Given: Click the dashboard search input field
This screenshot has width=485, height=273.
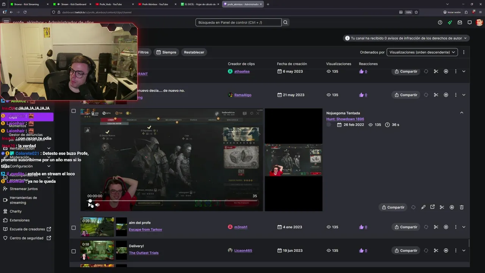Looking at the screenshot, I should click(x=238, y=22).
